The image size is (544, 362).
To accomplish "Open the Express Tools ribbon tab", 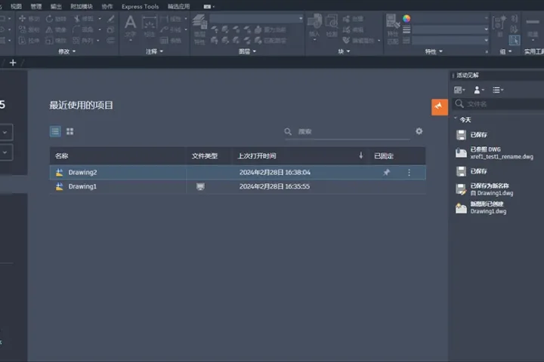I will click(141, 7).
